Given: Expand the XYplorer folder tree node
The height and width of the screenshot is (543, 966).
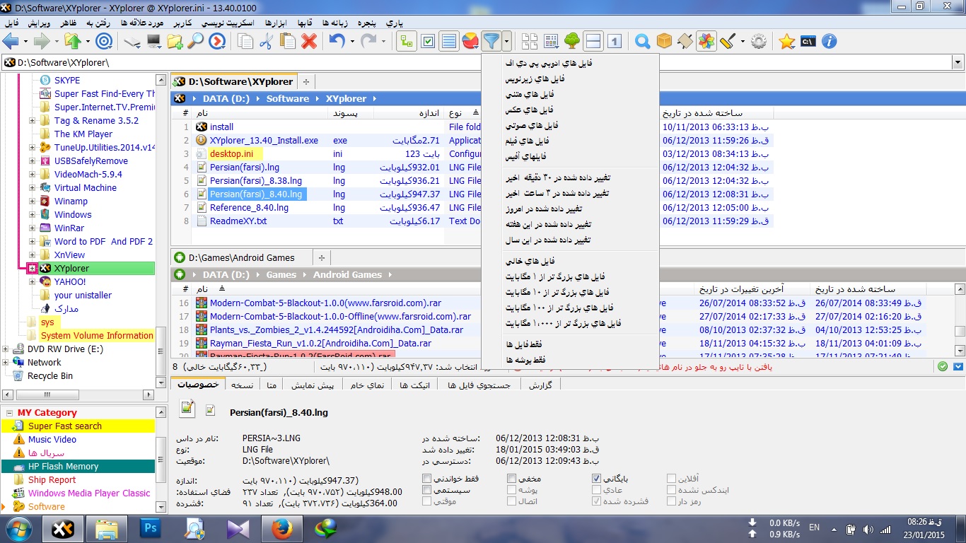Looking at the screenshot, I should point(32,269).
